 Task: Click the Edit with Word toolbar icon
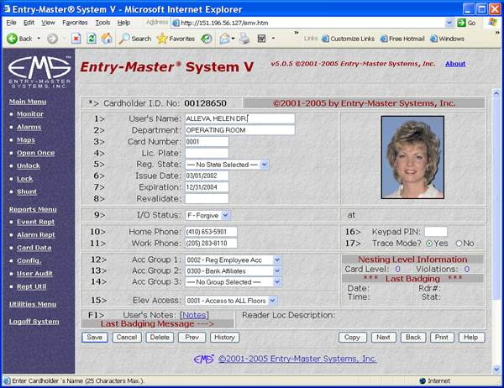pos(261,39)
